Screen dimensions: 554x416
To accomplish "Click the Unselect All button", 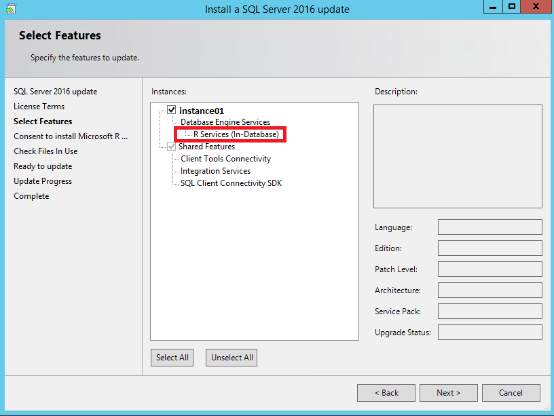I will click(232, 358).
